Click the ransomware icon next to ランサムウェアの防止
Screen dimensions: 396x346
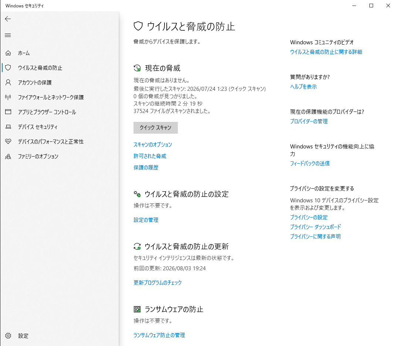click(x=137, y=309)
